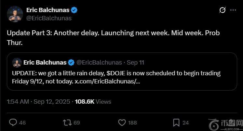The width and height of the screenshot is (243, 131).
Task: View the 108.6K Views analytics
Action: pos(93,102)
